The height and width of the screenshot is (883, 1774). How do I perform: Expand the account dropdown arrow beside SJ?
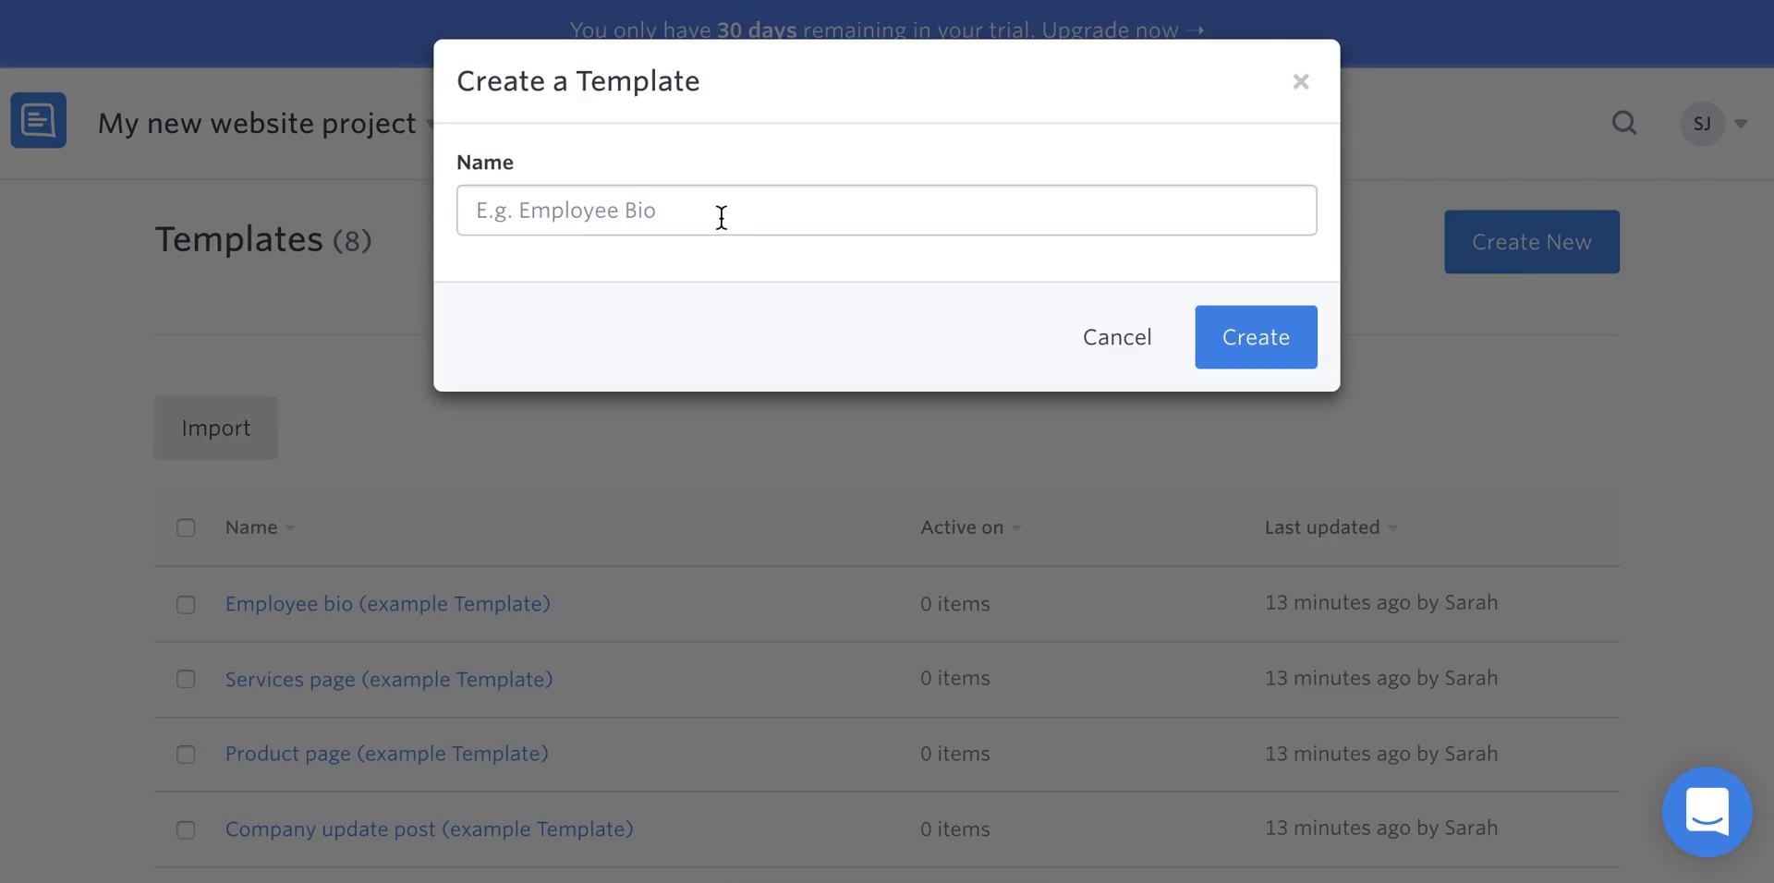coord(1741,124)
